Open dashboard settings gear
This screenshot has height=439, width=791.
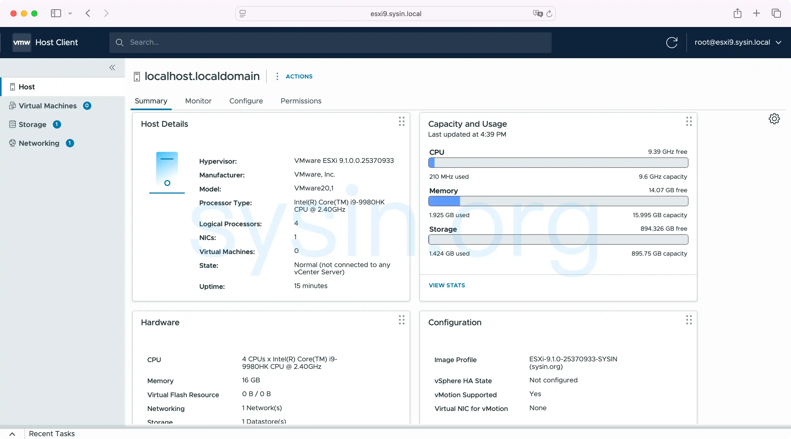pos(774,119)
